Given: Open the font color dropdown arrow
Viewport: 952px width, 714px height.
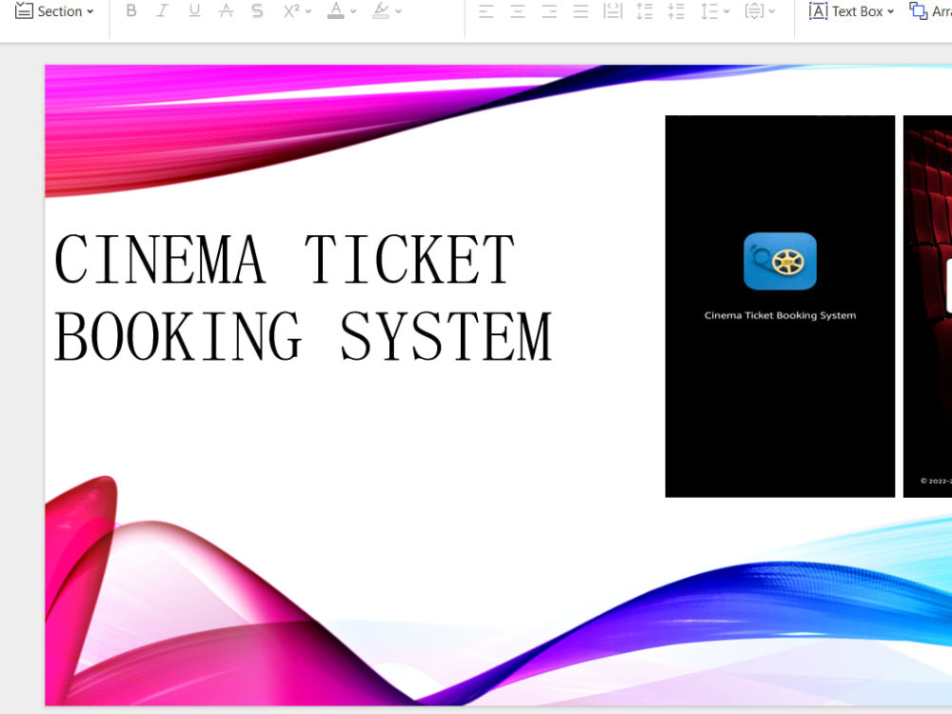Looking at the screenshot, I should 353,11.
